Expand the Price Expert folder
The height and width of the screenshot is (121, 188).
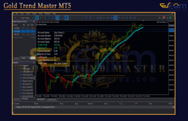coord(18,69)
